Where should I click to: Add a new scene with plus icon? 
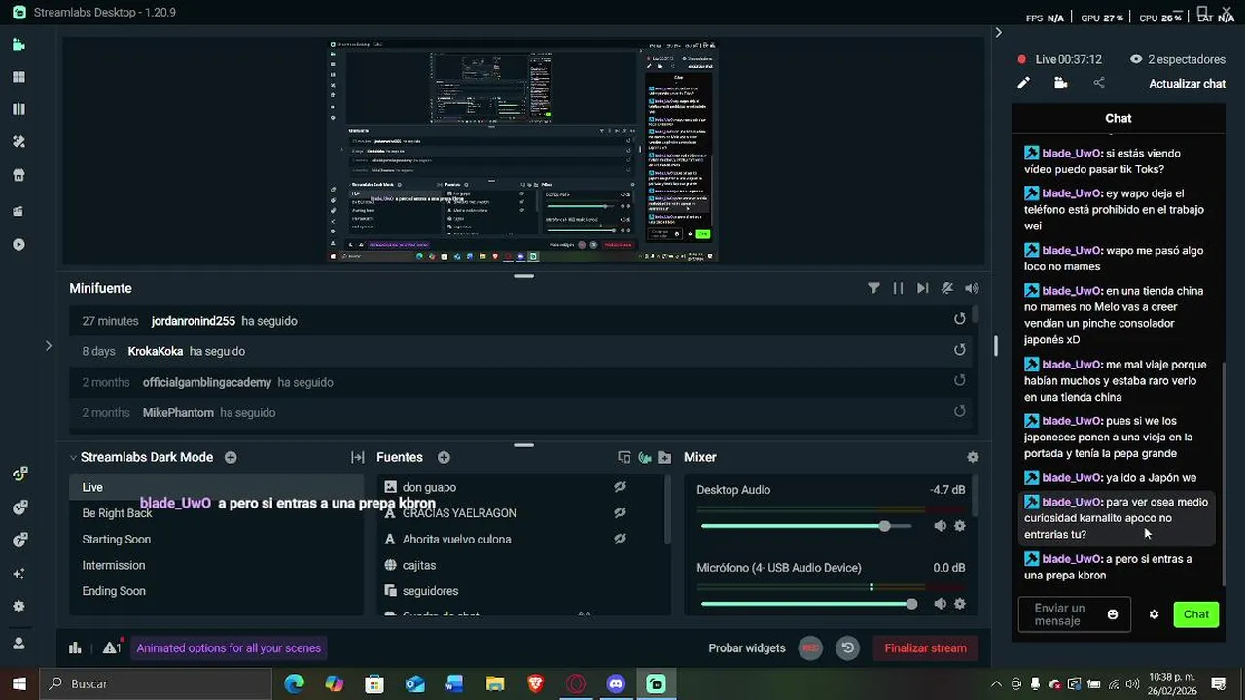pos(231,457)
